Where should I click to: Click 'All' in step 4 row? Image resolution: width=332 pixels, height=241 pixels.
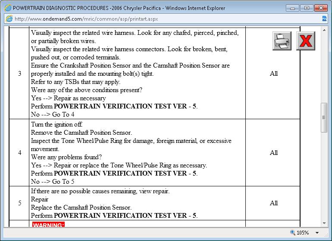pyautogui.click(x=273, y=153)
